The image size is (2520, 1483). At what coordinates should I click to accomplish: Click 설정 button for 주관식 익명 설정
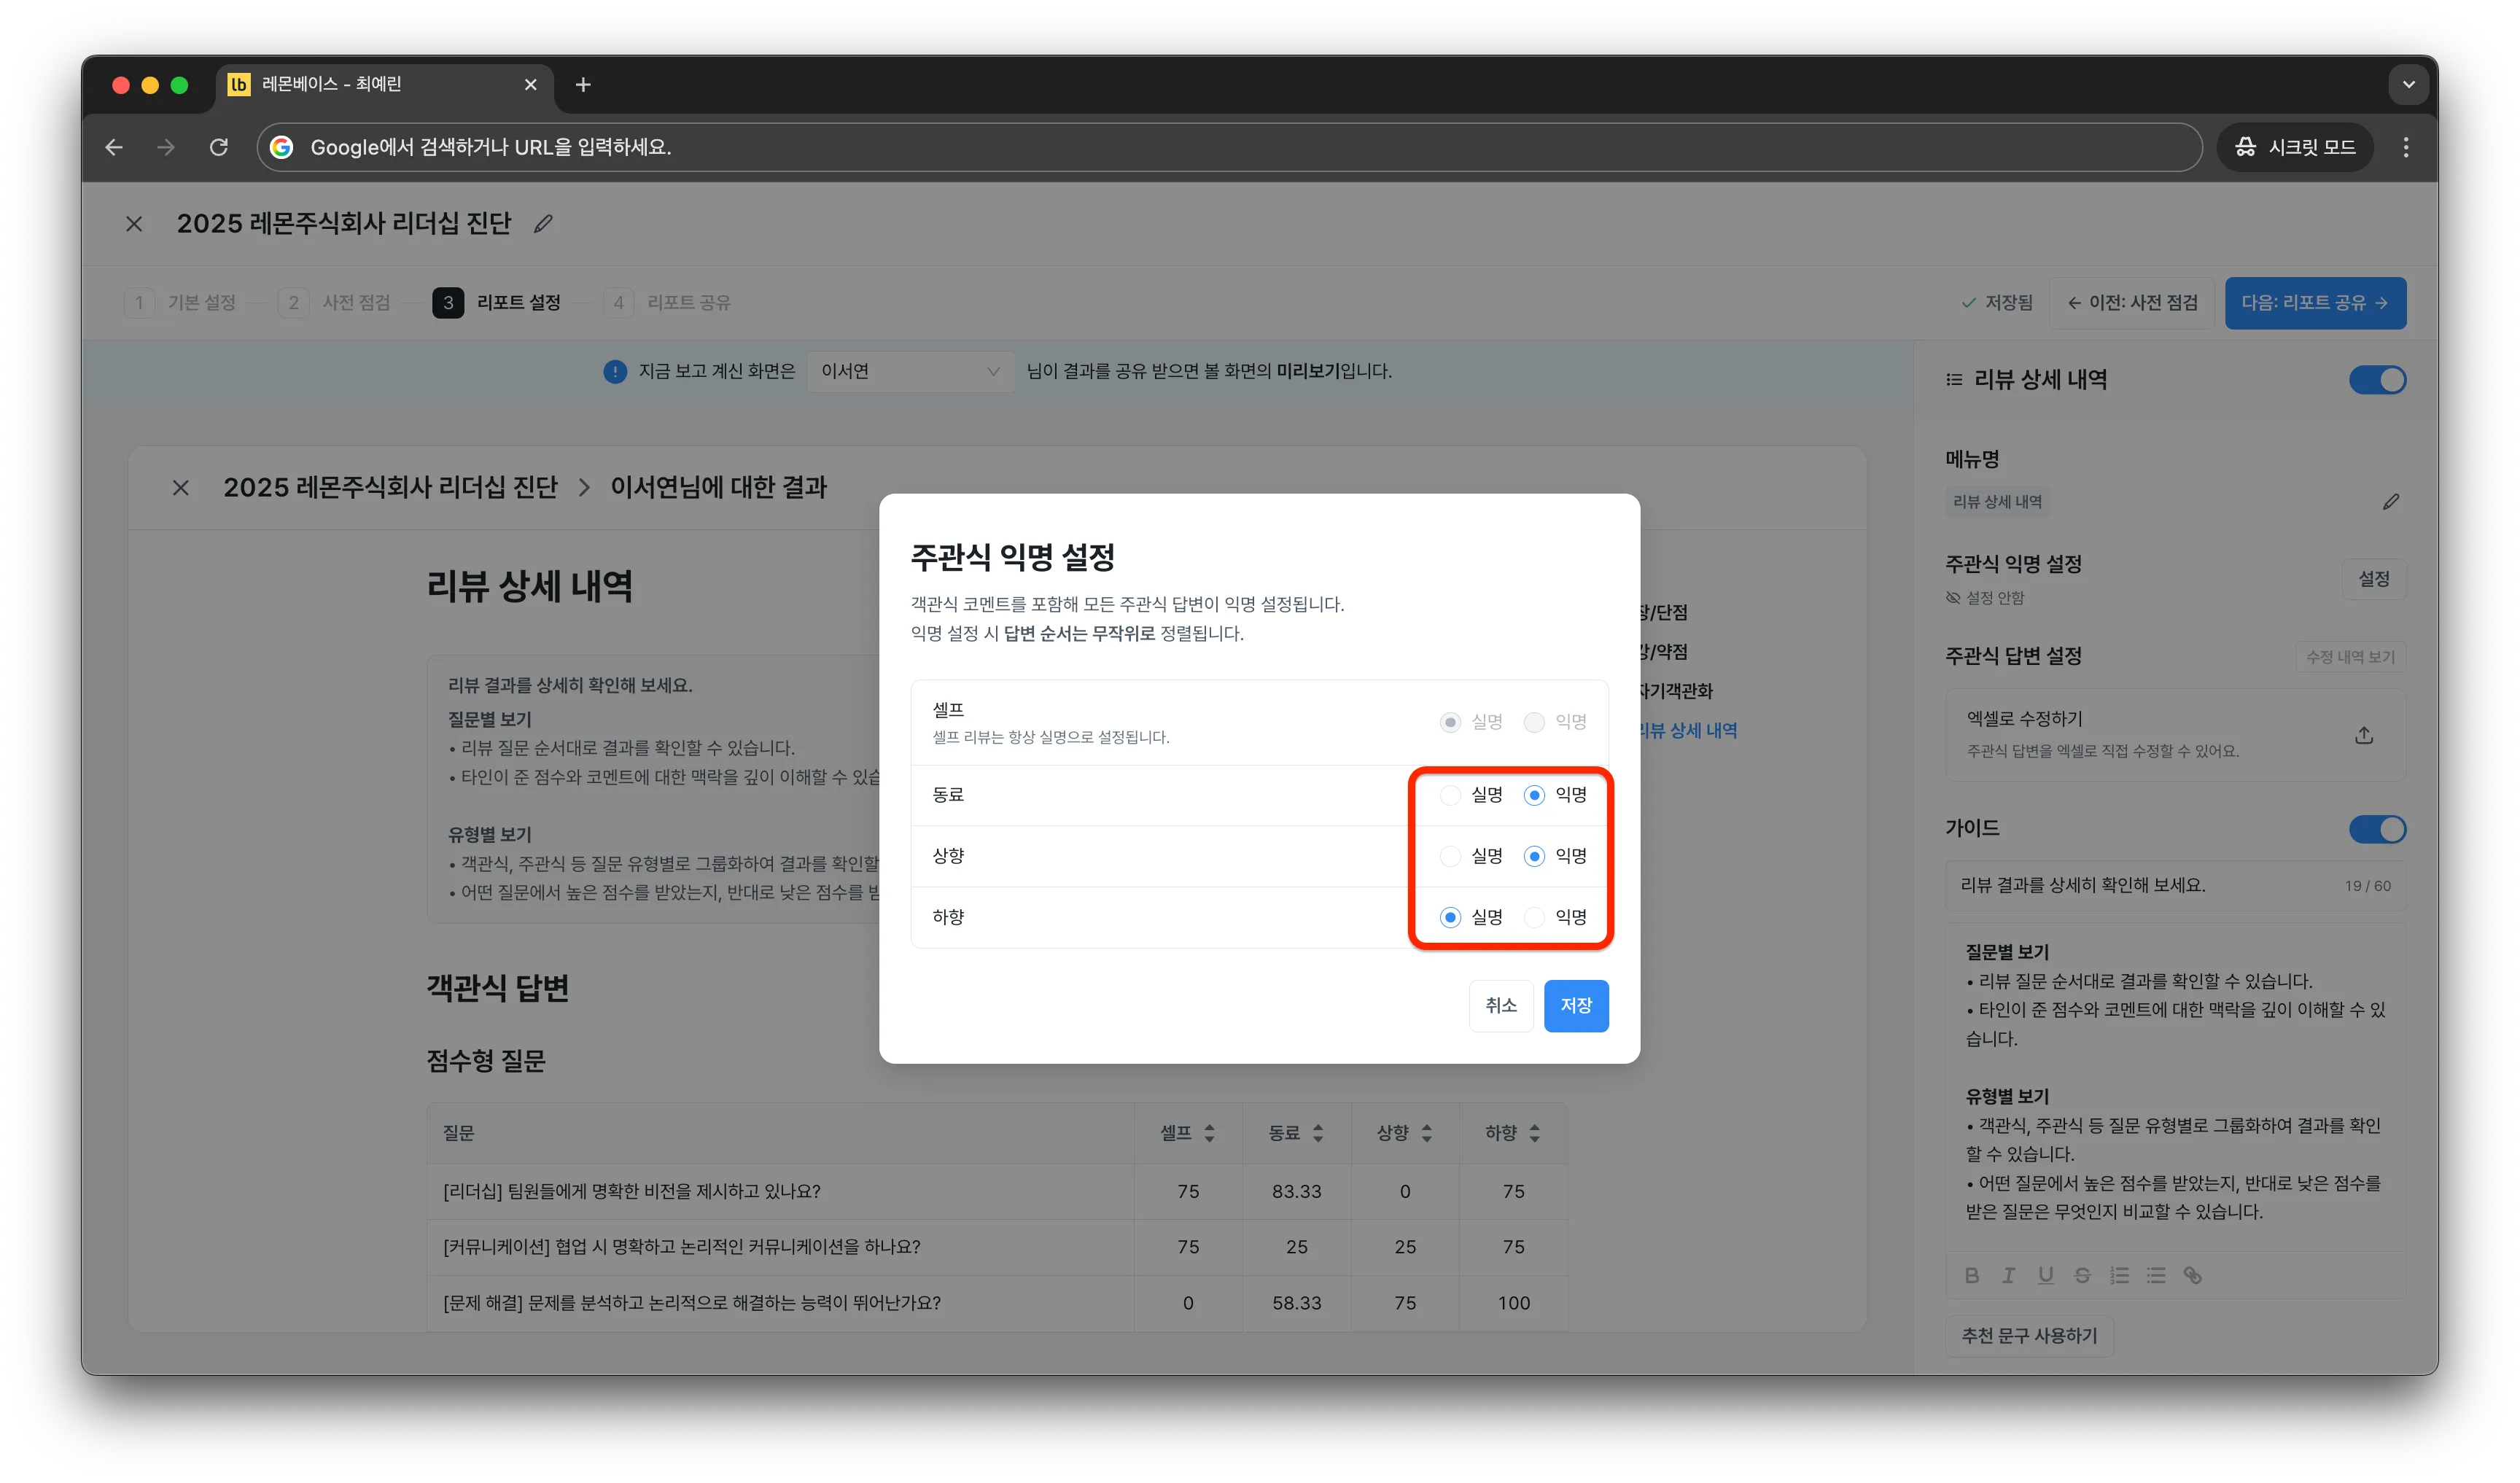tap(2374, 579)
